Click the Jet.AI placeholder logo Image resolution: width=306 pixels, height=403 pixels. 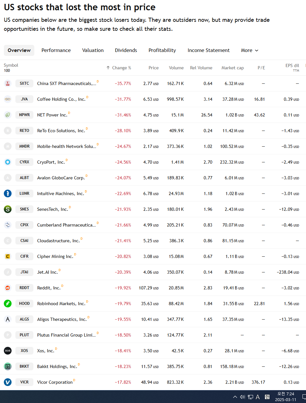pos(8,272)
